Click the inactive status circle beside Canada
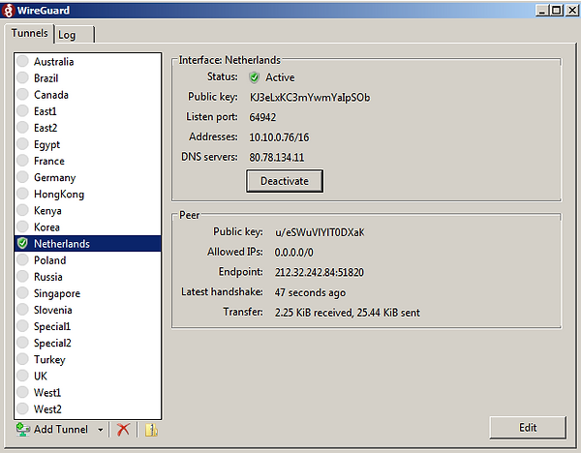581x453 pixels. (22, 95)
